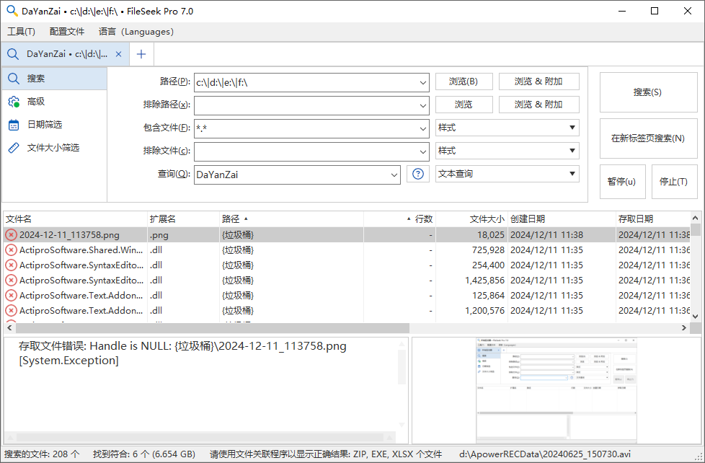Image resolution: width=705 pixels, height=463 pixels.
Task: Select file size cell 725,928
Action: [471, 250]
